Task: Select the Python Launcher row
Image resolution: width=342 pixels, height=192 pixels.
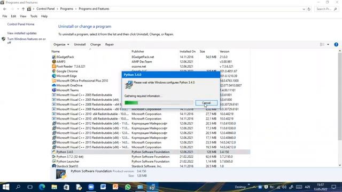Action: pos(151,162)
